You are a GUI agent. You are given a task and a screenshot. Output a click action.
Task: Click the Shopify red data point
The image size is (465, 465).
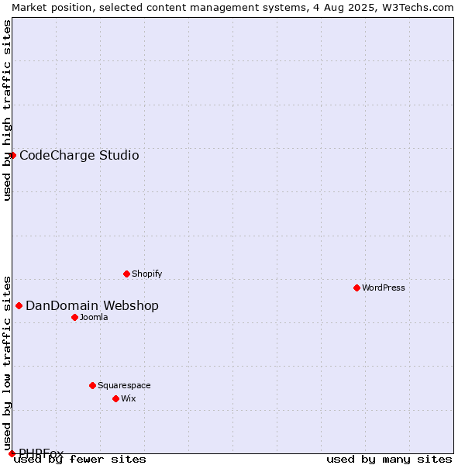[126, 274]
